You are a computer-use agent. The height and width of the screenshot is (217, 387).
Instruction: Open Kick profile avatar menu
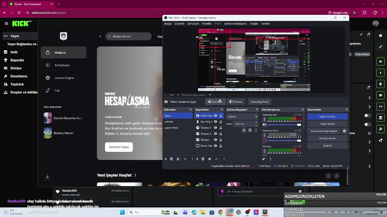point(376,24)
